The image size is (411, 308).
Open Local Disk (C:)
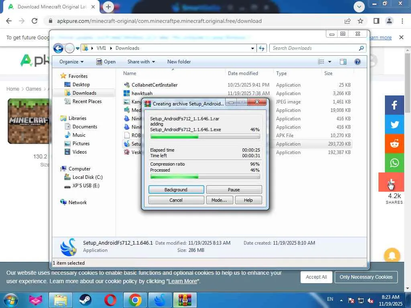coord(87,177)
